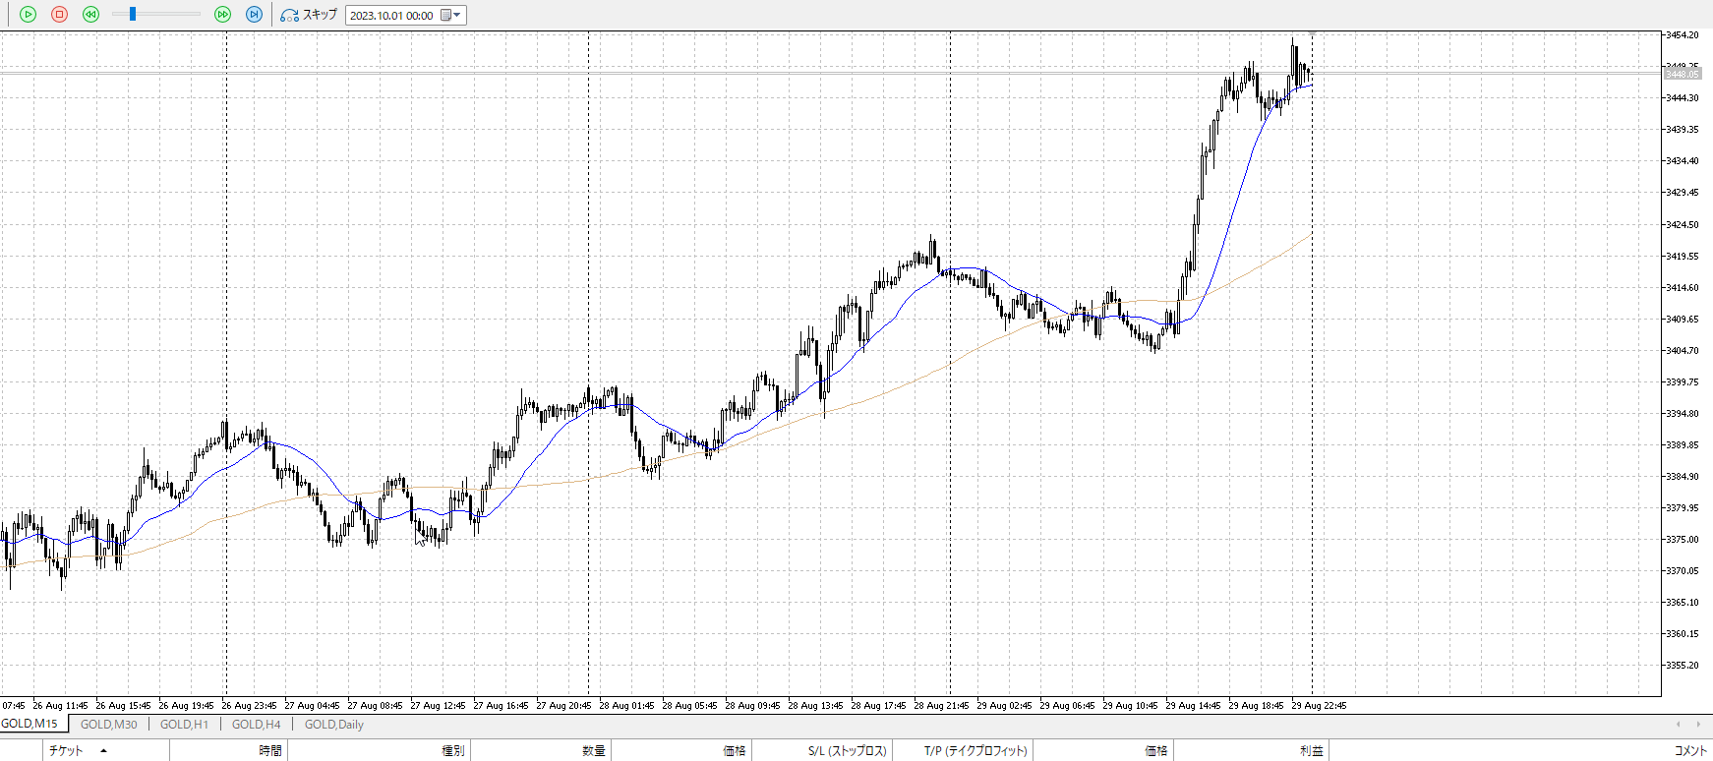Viewport: 1713px width, 761px height.
Task: Open the GOLD,H1 chart tab
Action: tap(184, 725)
